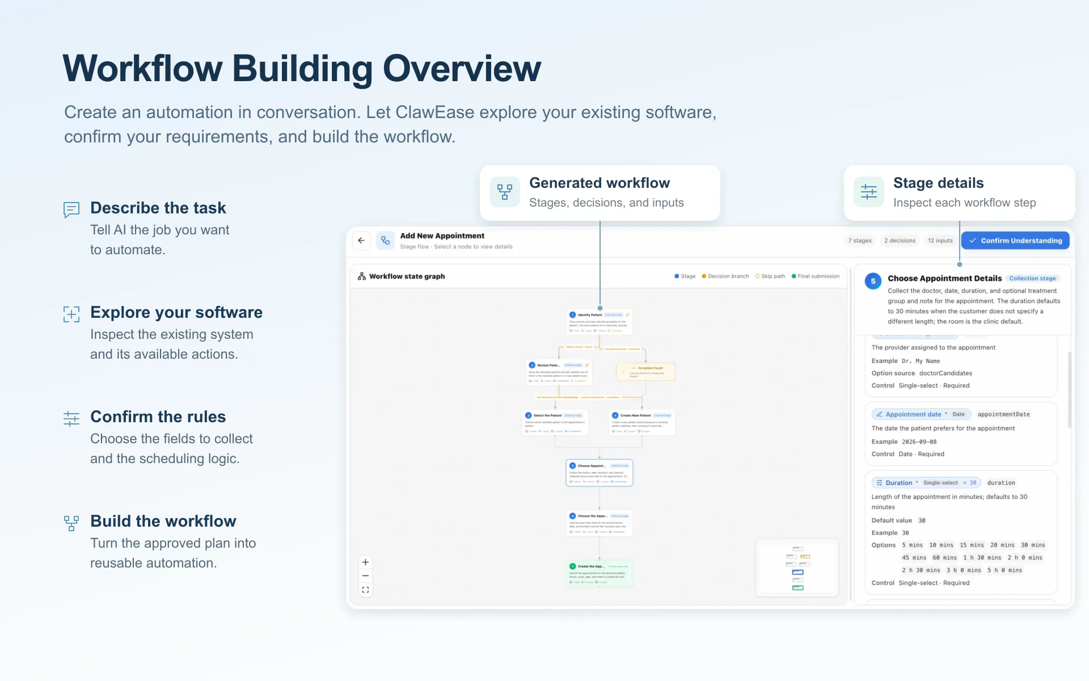Click the appointmentDate variable name

point(1003,414)
